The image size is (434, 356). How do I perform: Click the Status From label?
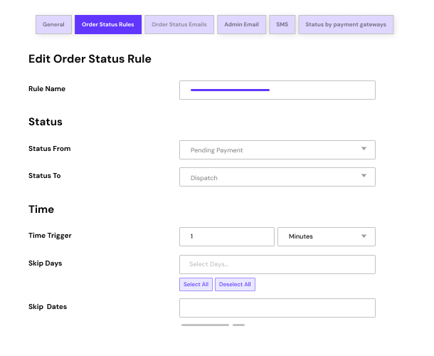click(50, 149)
